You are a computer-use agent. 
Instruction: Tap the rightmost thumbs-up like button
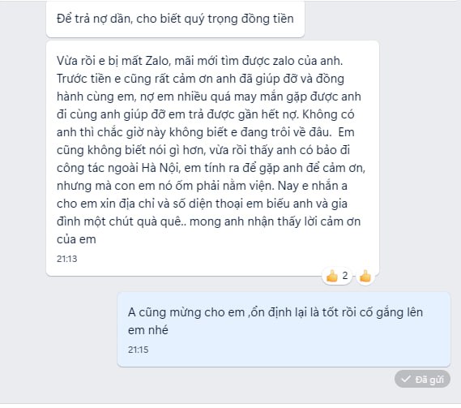coord(365,276)
